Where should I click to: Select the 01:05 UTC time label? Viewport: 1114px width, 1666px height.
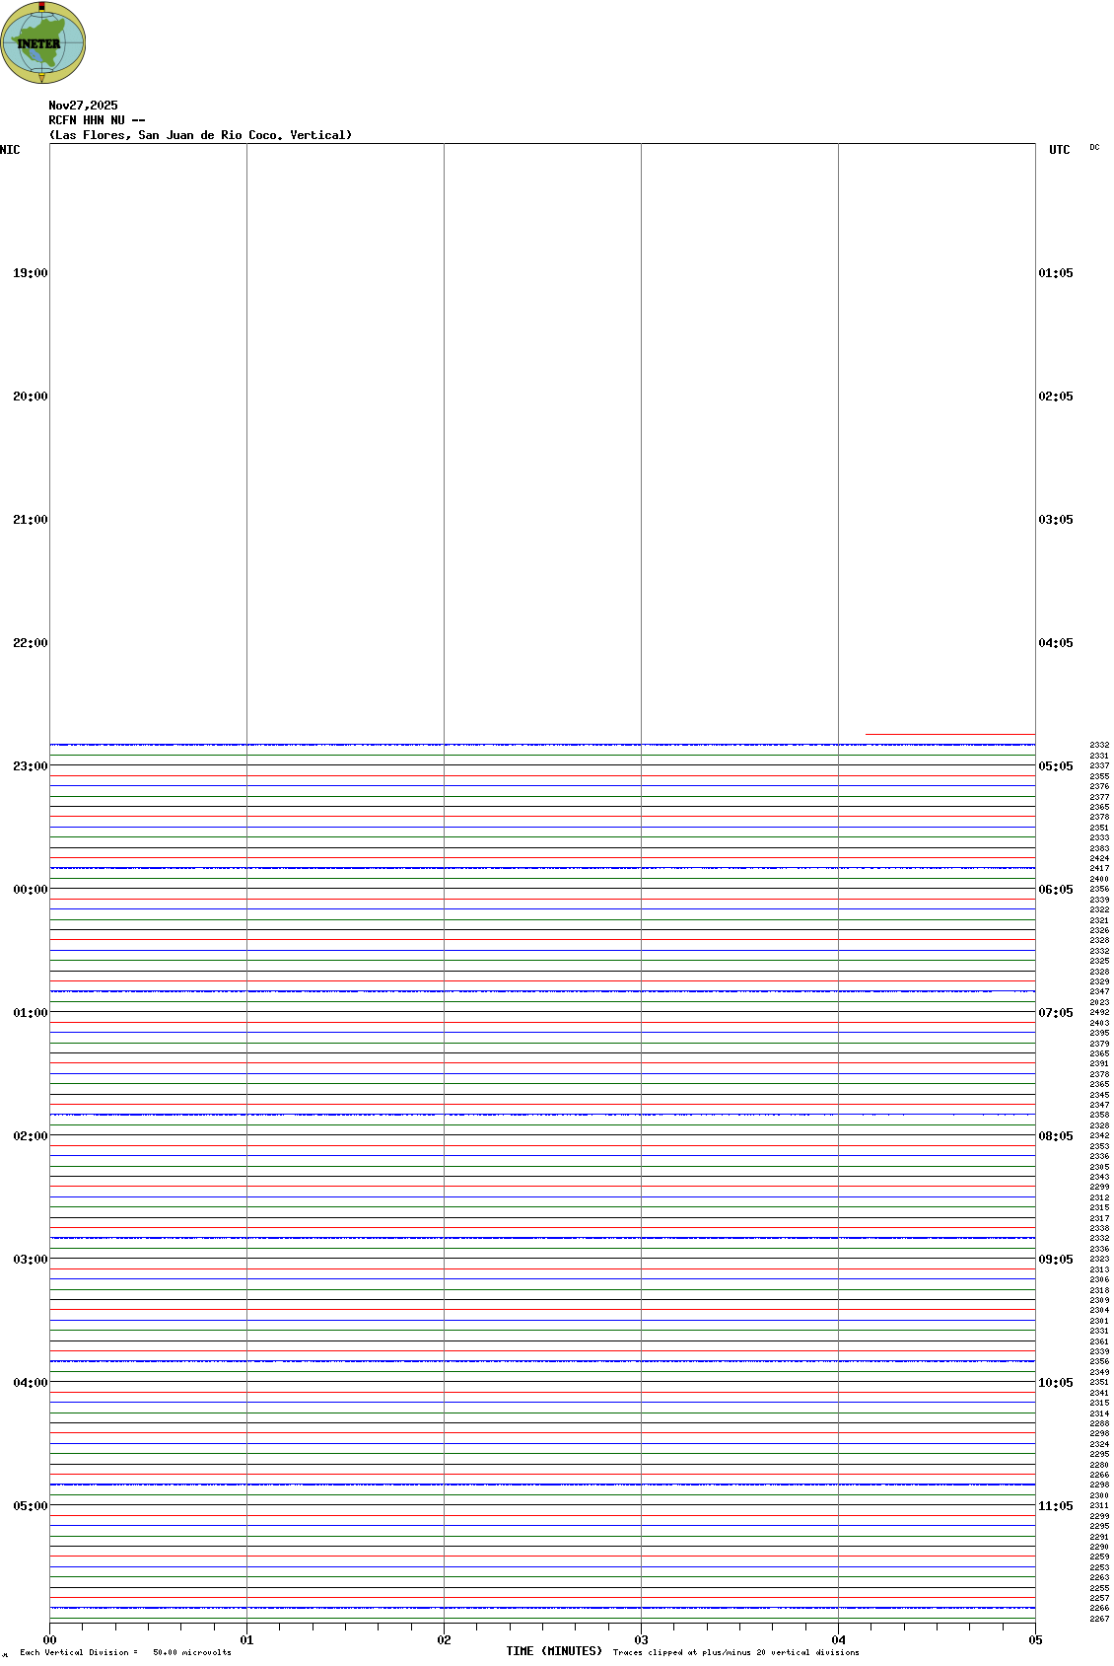click(1055, 273)
